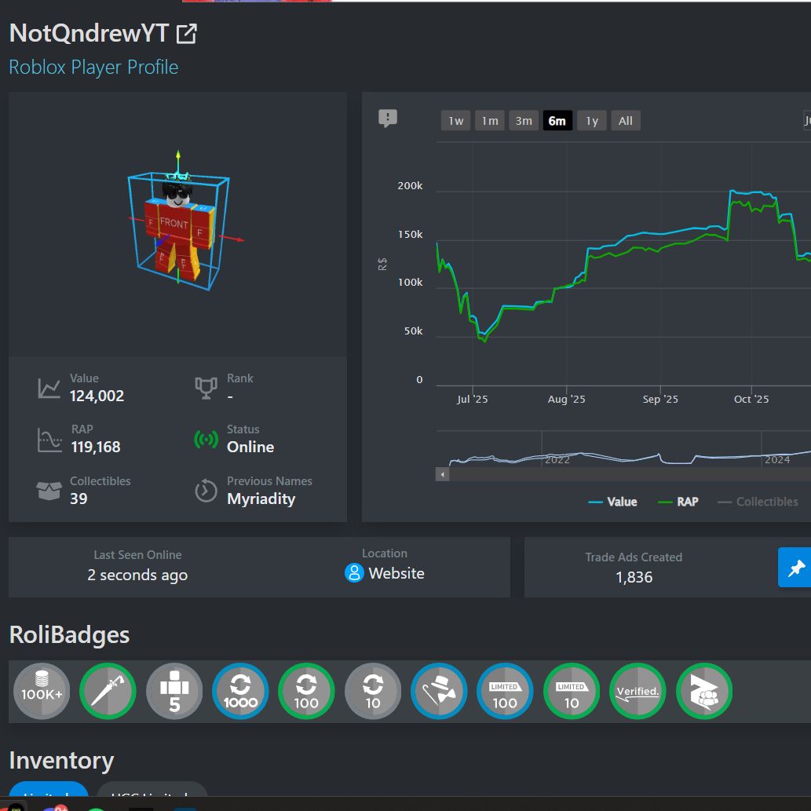Click the 100 trades RoliBadge
Viewport: 811px width, 811px height.
click(306, 691)
